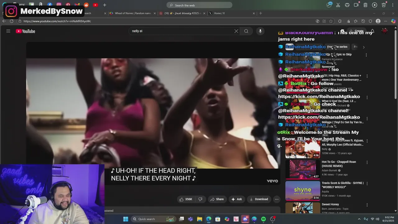The image size is (398, 224).
Task: Open options menu for Nelly Air Force Ones video
Action: (x=367, y=141)
